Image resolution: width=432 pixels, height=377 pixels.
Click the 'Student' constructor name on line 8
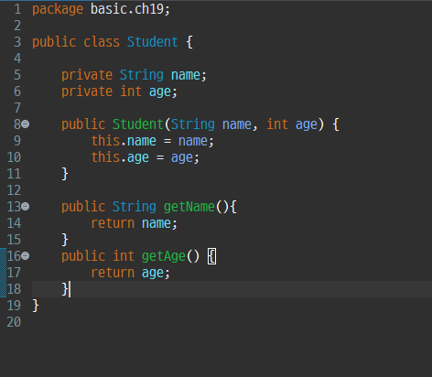coord(138,124)
